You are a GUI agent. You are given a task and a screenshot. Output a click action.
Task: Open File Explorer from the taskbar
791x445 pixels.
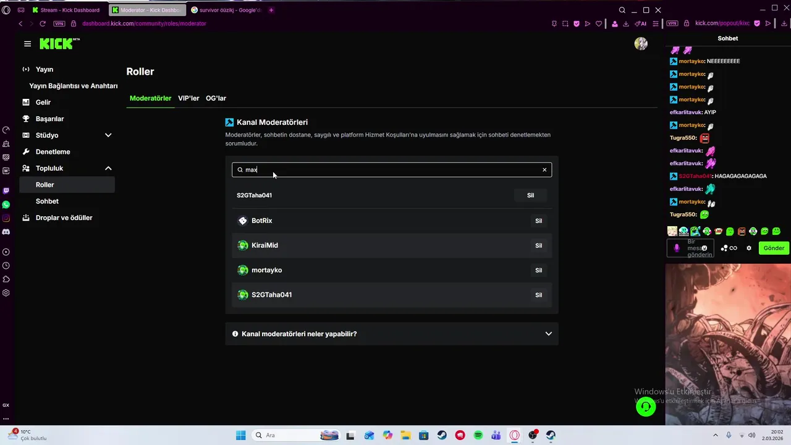pyautogui.click(x=405, y=435)
